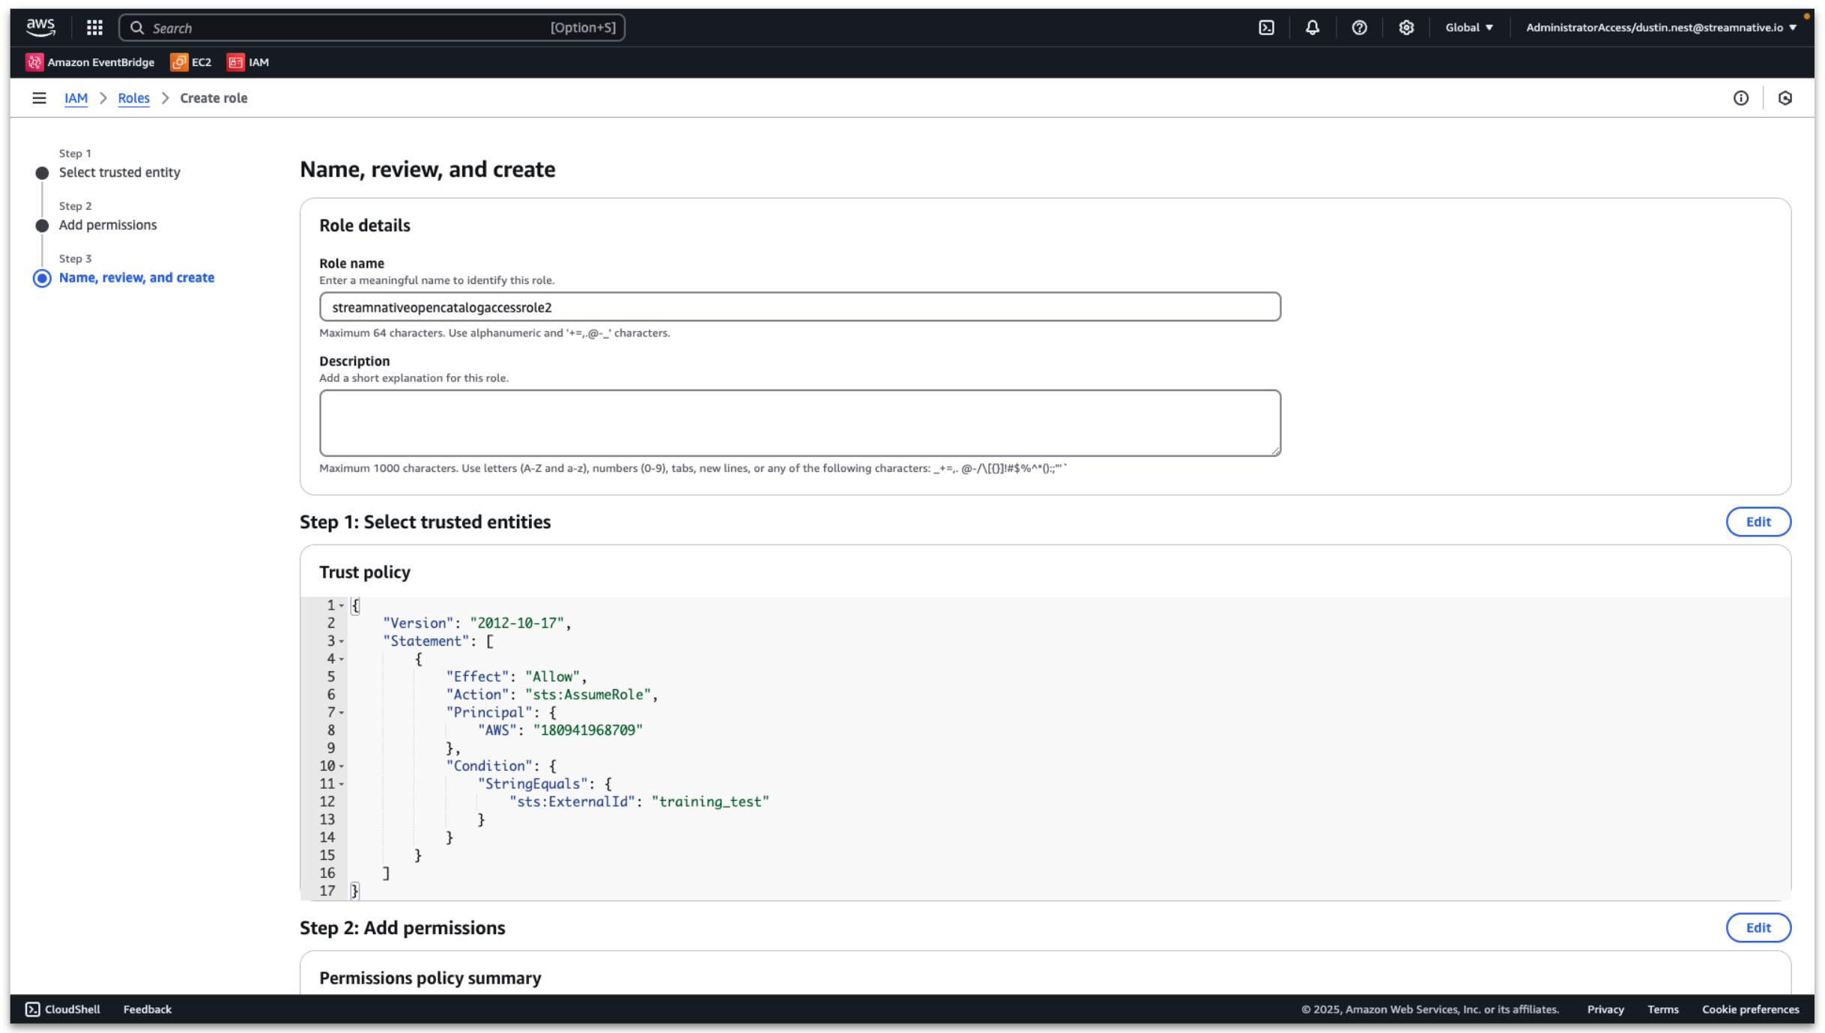
Task: Edit Step 1 trusted entities
Action: pyautogui.click(x=1758, y=522)
